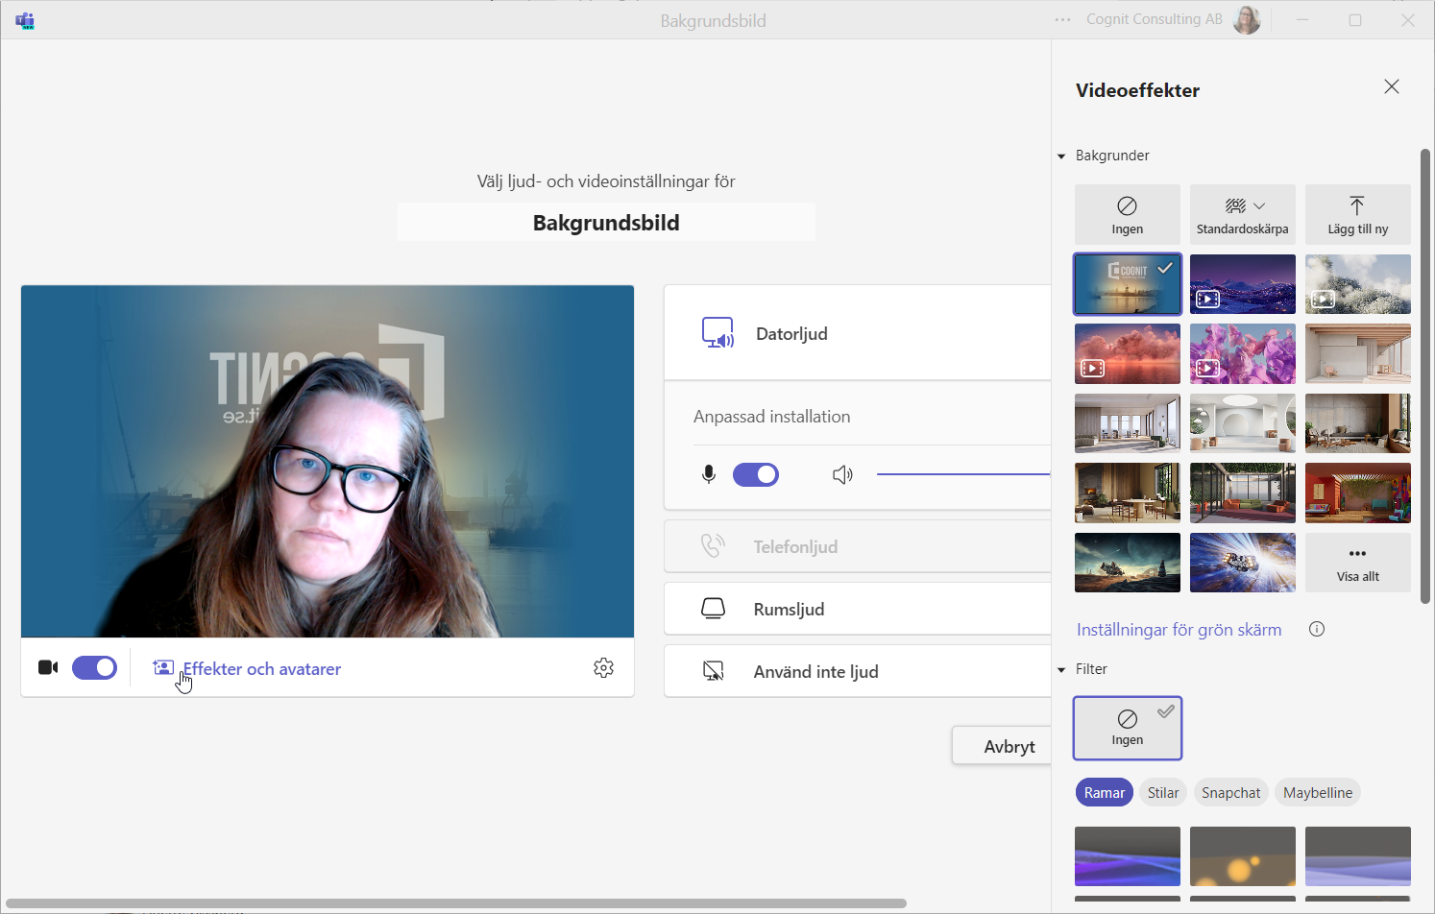
Task: Open Inställningar för grön skärm
Action: [1179, 630]
